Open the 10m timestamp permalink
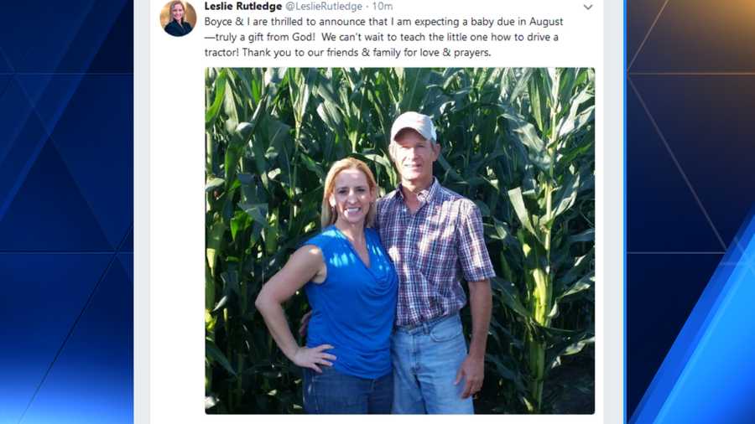Viewport: 755px width, 424px height. [x=383, y=6]
